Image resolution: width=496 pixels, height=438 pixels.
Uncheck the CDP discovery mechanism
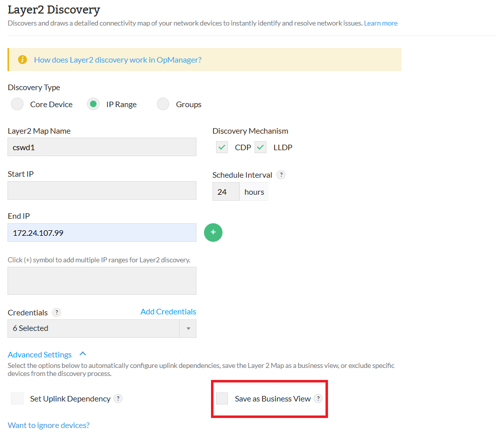coord(222,148)
